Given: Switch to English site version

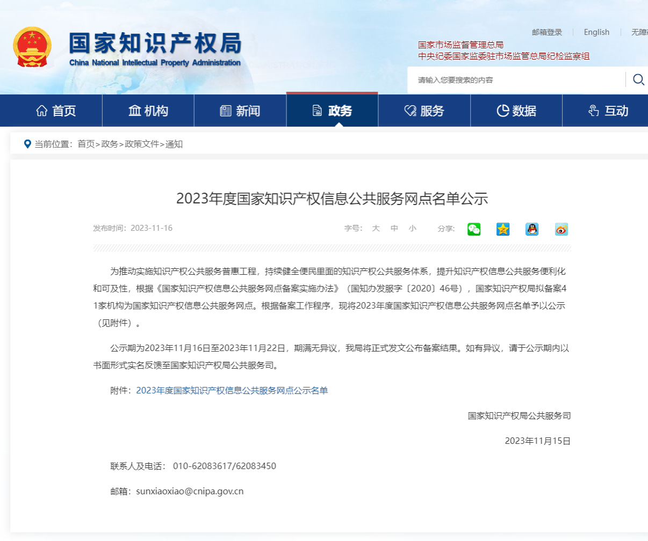Looking at the screenshot, I should click(x=596, y=32).
